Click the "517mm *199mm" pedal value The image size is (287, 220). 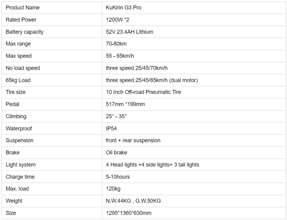[x=125, y=104]
